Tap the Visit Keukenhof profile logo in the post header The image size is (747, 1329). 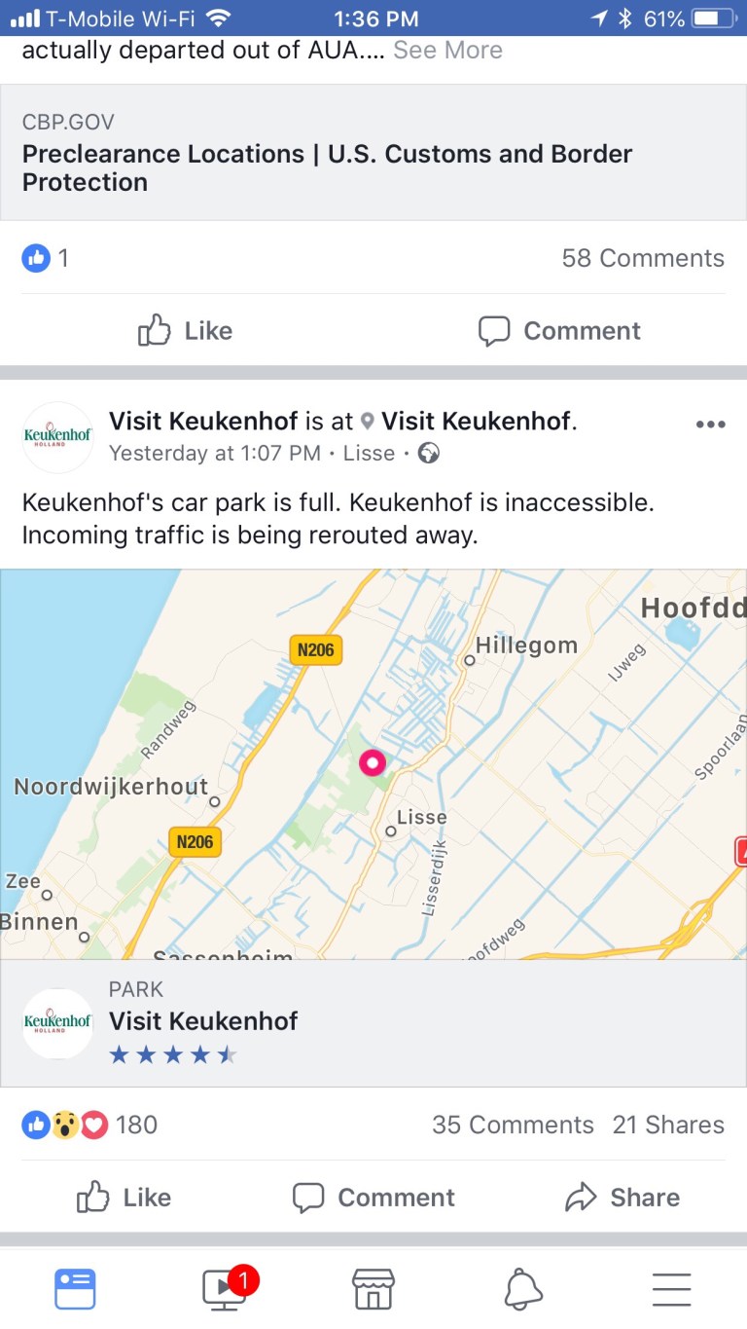click(57, 437)
